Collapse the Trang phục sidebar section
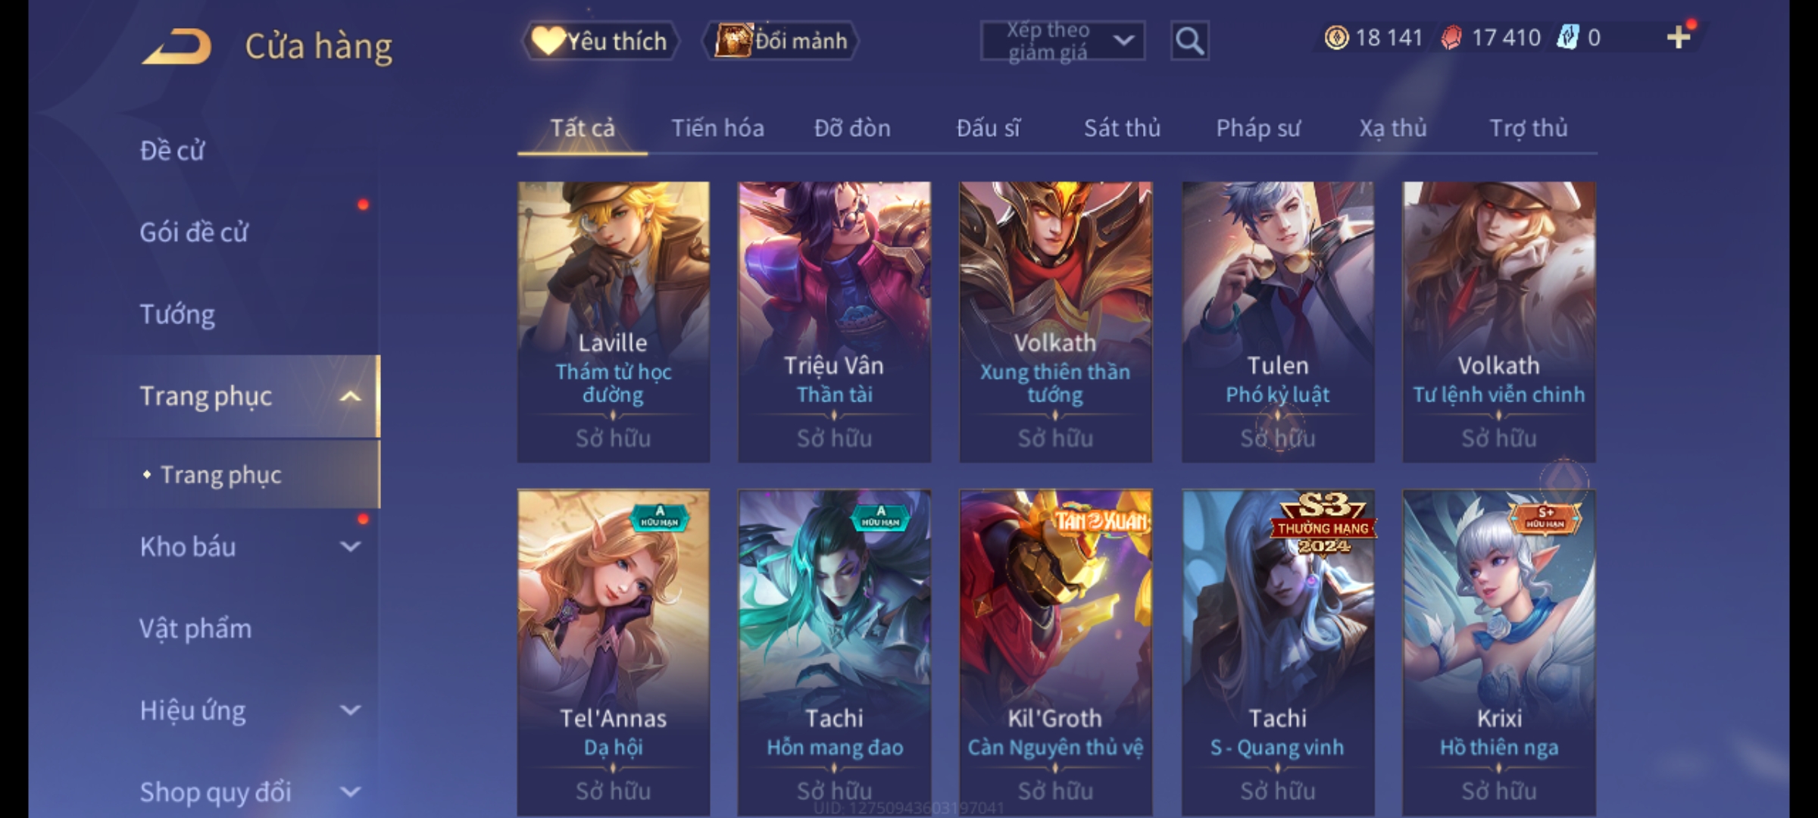 pos(350,396)
